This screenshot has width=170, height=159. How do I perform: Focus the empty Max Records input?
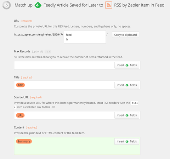pos(64,65)
